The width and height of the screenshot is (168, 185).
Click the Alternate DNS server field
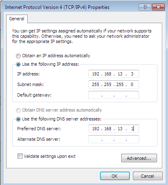(113, 139)
